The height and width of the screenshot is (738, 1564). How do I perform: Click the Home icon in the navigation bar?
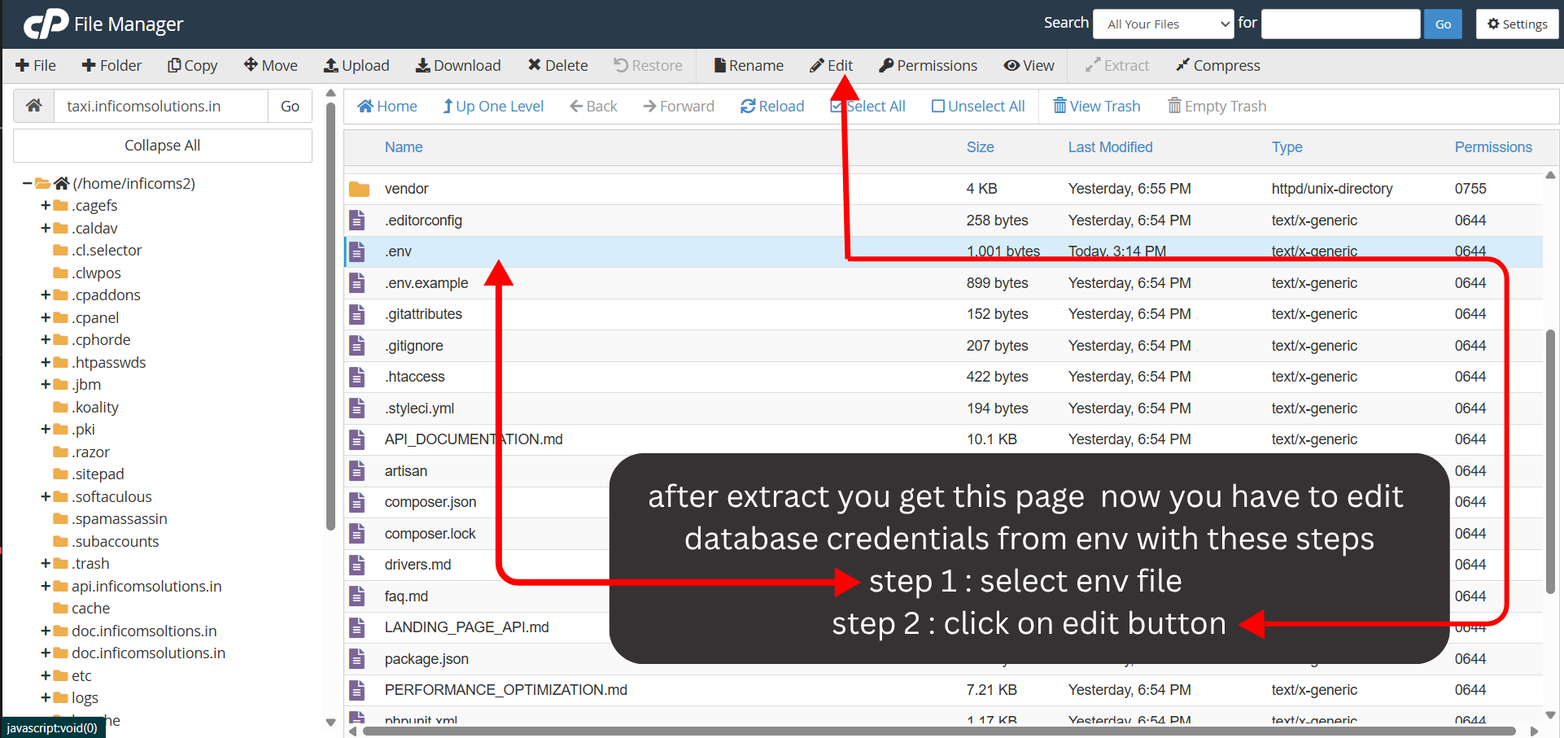387,106
